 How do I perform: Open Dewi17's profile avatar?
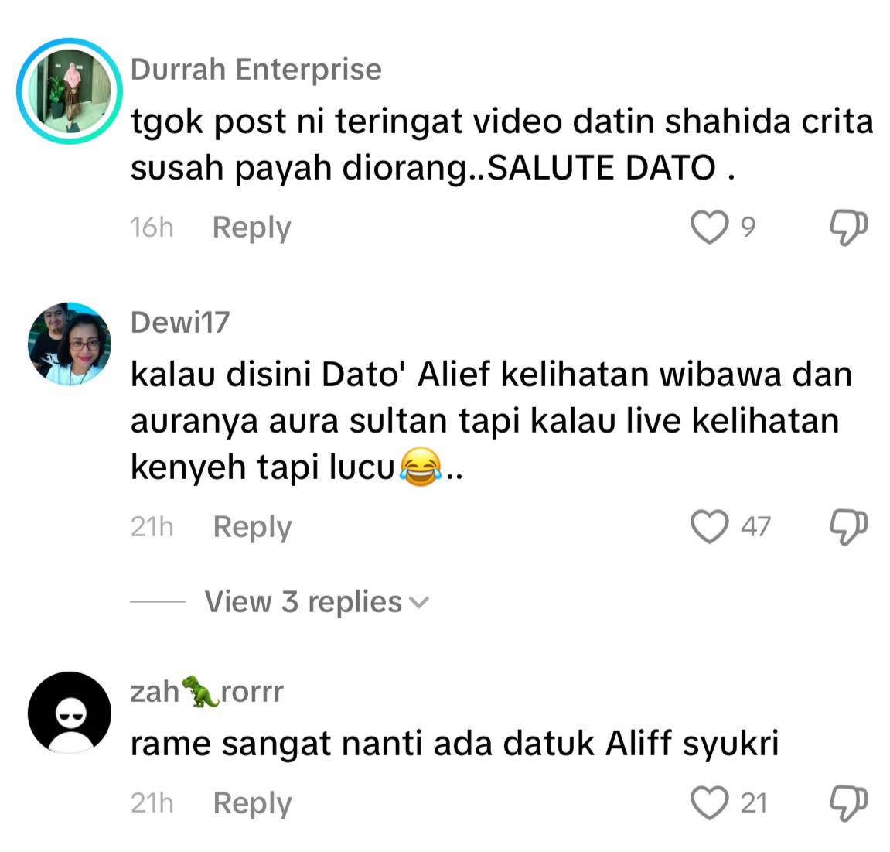(70, 344)
